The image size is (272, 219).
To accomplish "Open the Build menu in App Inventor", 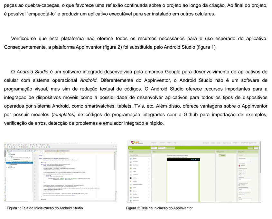I will 169,143.
